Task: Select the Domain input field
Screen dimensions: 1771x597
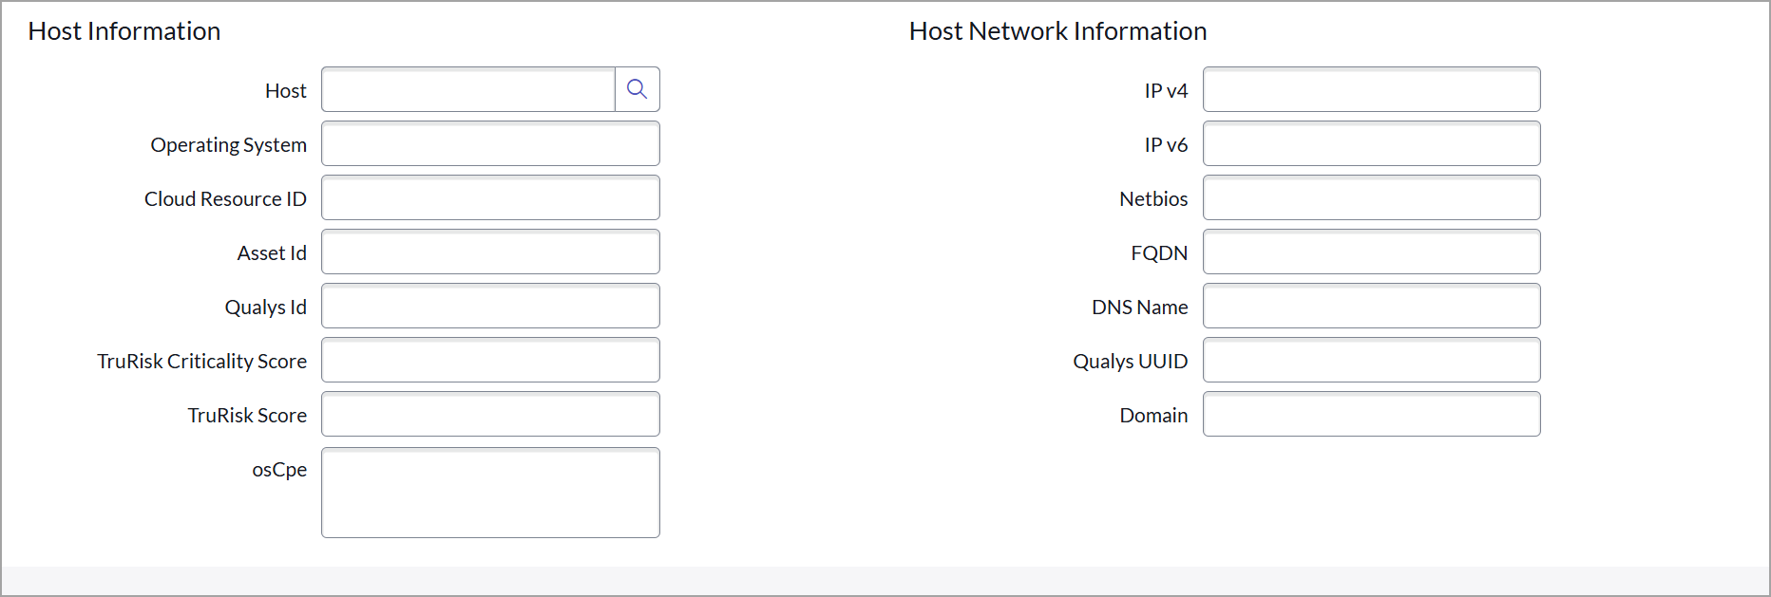Action: 1371,414
